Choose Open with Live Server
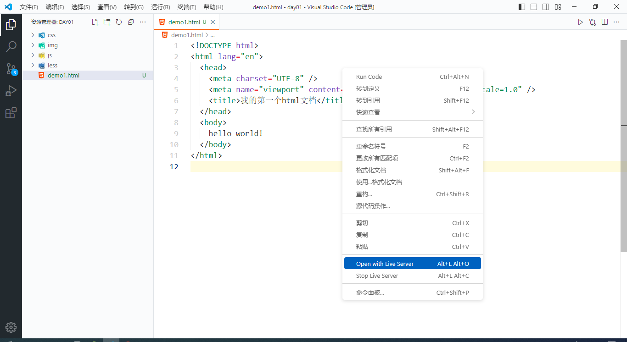Image resolution: width=627 pixels, height=342 pixels. (412, 264)
